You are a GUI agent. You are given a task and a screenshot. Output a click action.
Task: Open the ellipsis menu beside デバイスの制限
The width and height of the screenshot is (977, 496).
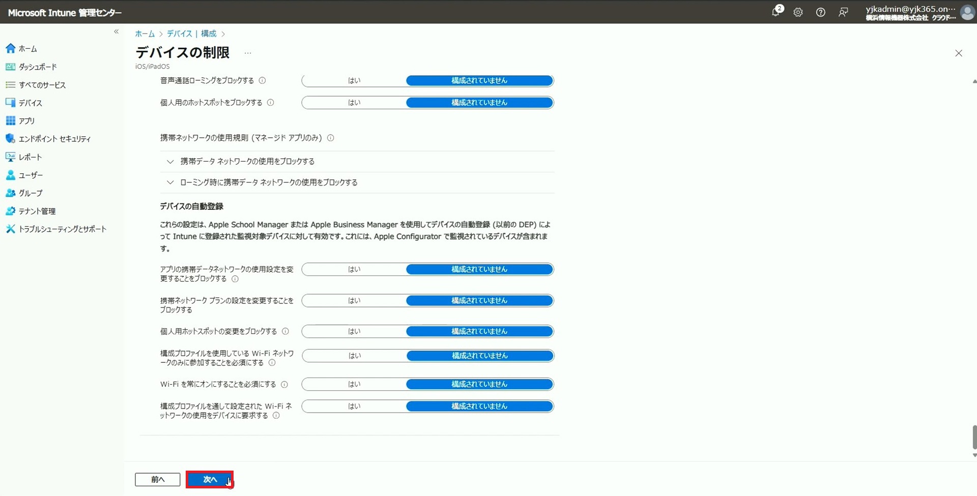[248, 53]
